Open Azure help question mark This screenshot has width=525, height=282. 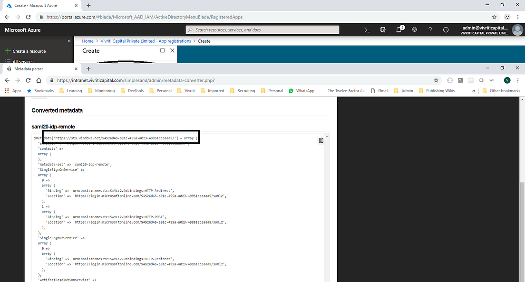click(430, 30)
